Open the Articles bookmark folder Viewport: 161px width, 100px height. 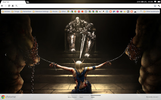click(6, 11)
